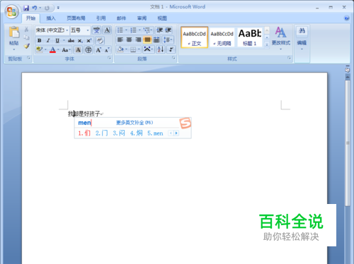Click 更改样式 button
The width and height of the screenshot is (354, 264).
pos(280,38)
